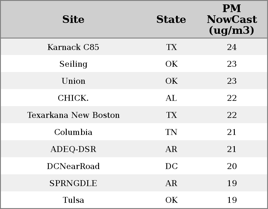The width and height of the screenshot is (268, 209).
Task: Click the State column header
Action: [171, 19]
